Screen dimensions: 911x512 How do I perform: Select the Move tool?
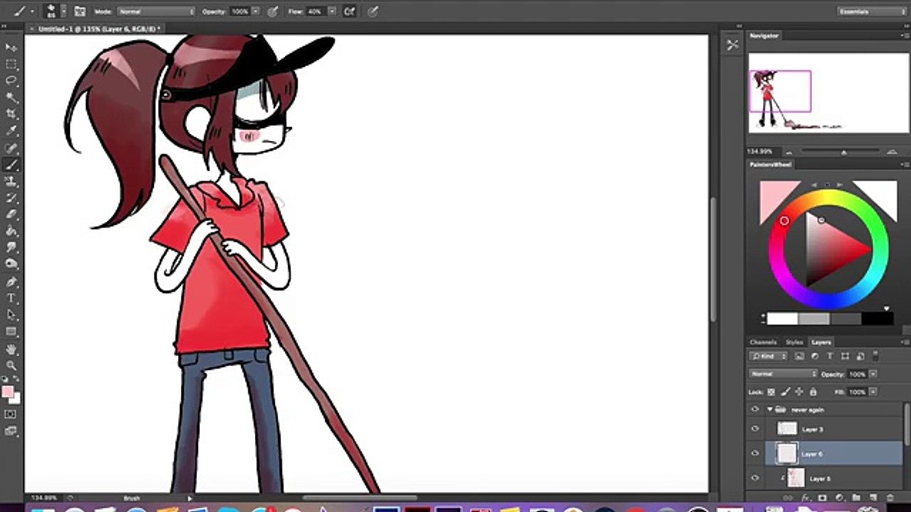(11, 47)
